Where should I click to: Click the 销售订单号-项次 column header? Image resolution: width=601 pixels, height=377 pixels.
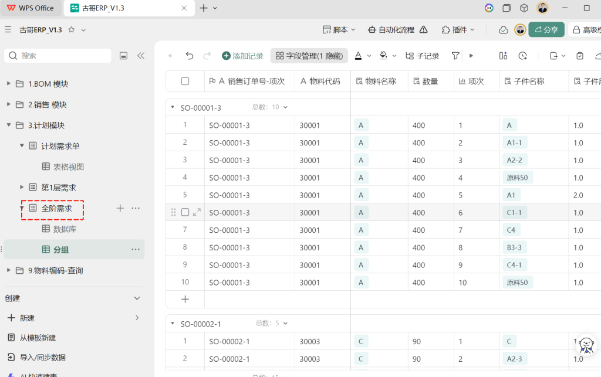click(250, 81)
